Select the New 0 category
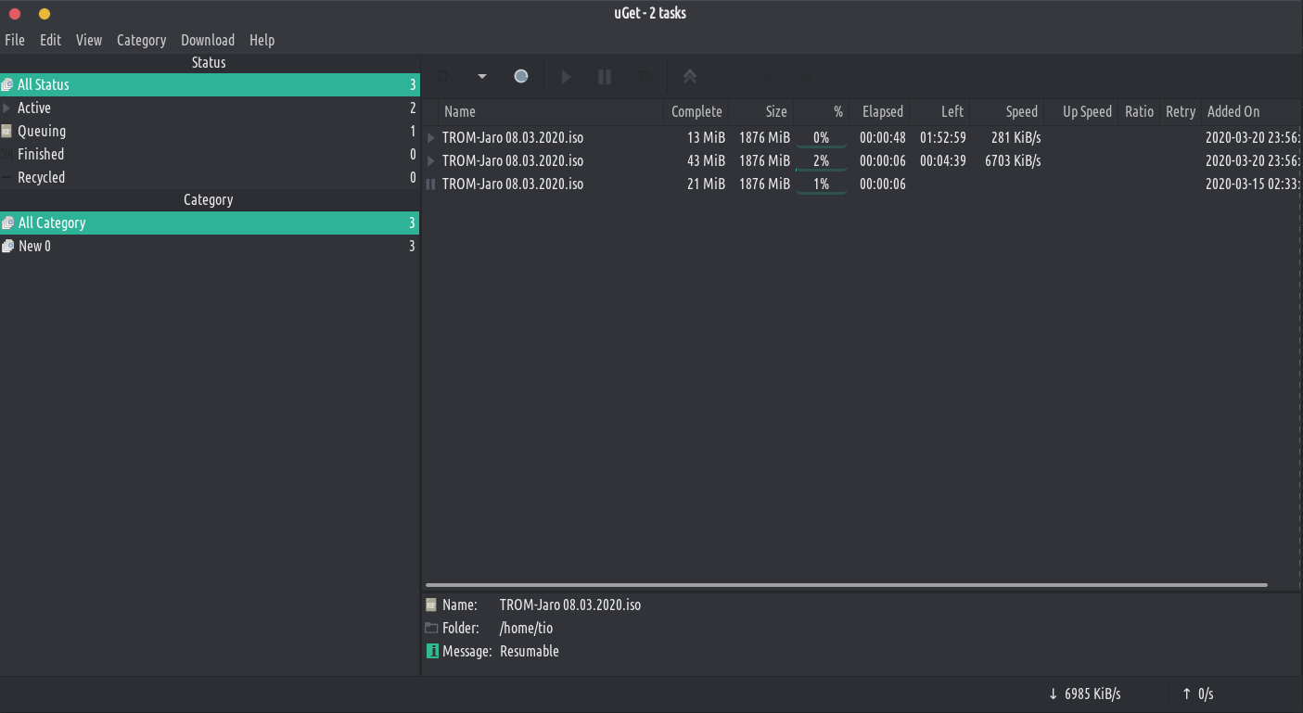 point(34,246)
